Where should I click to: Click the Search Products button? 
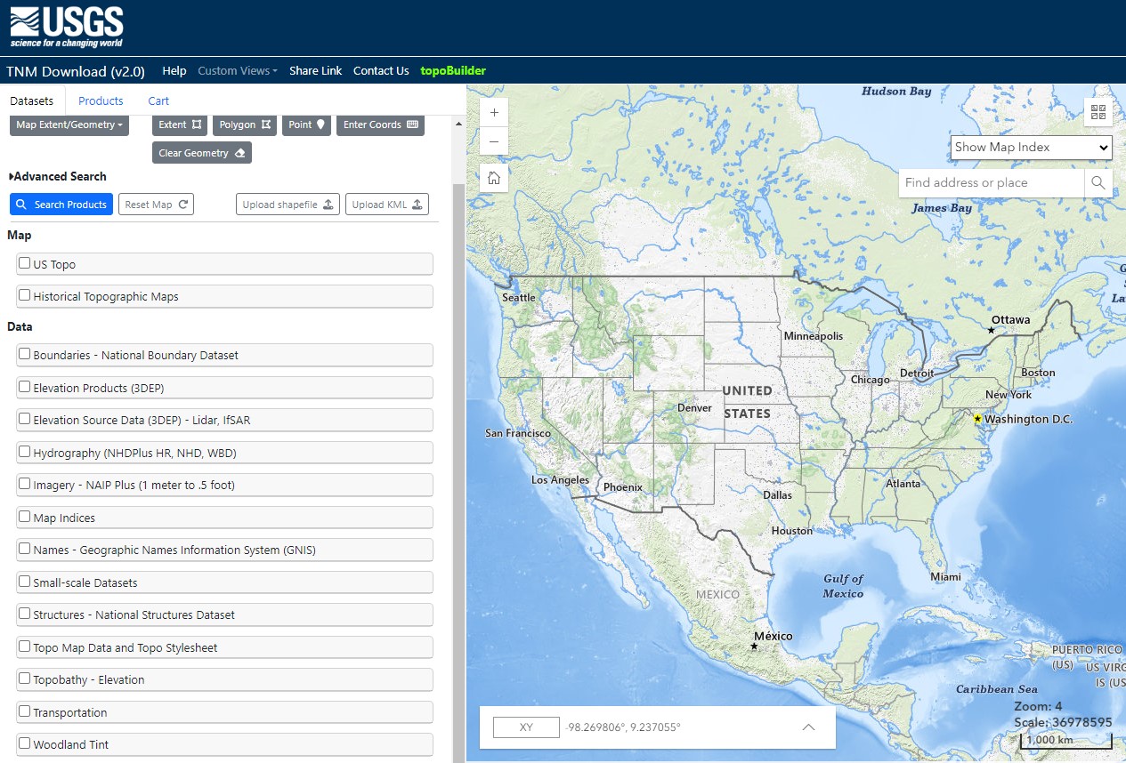(61, 205)
